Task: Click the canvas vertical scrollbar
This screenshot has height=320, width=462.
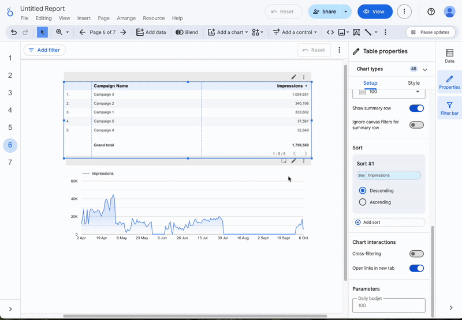Action: pyautogui.click(x=345, y=172)
